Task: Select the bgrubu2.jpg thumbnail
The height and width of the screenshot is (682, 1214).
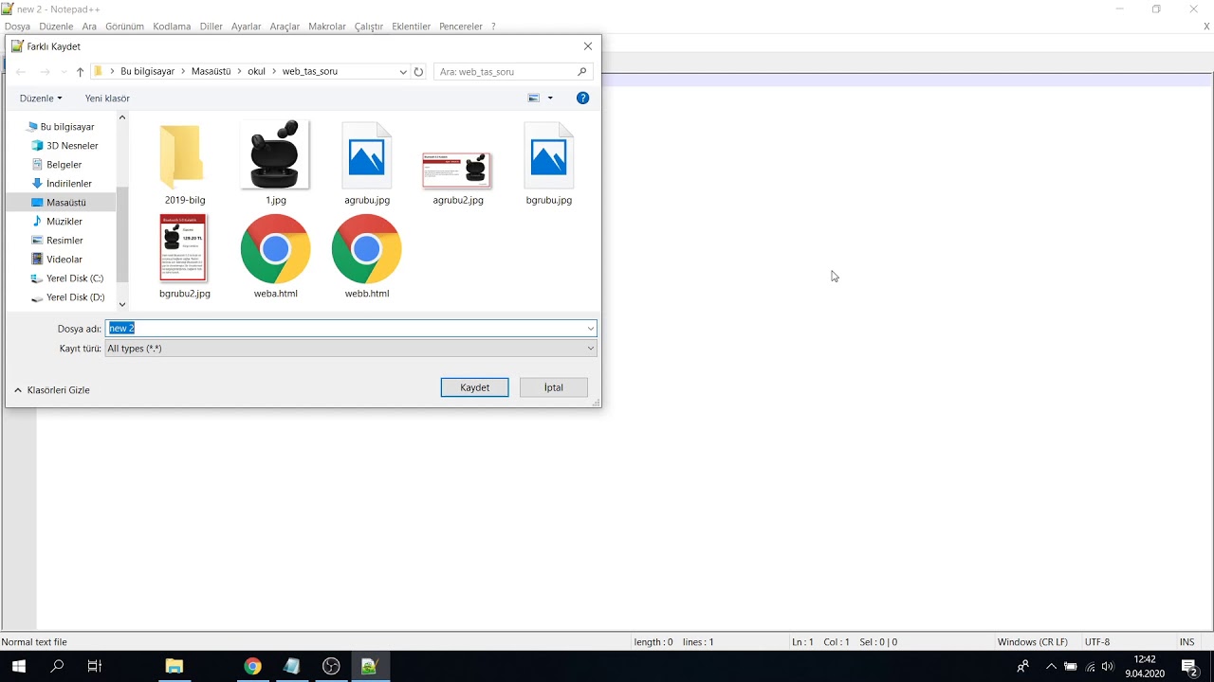Action: [184, 257]
